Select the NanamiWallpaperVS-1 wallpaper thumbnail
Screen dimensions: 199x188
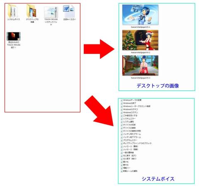(140, 15)
